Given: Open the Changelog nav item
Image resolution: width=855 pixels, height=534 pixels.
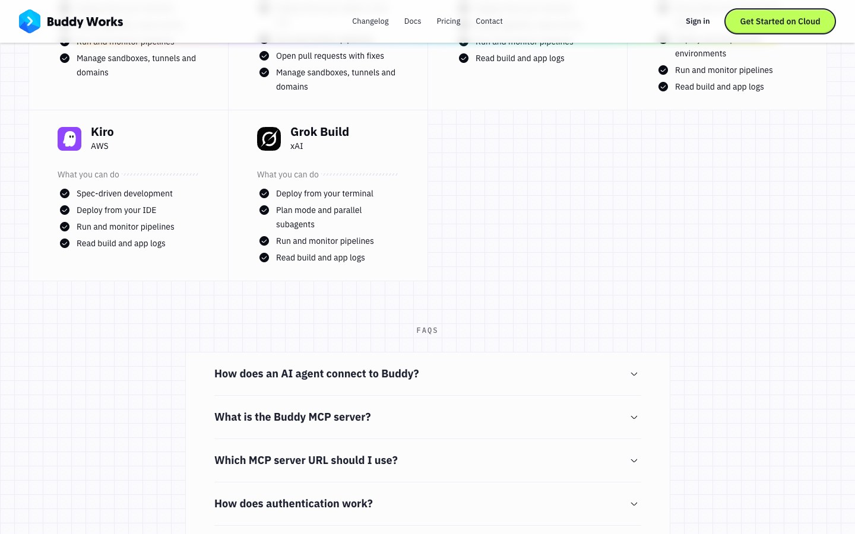Looking at the screenshot, I should (x=370, y=21).
